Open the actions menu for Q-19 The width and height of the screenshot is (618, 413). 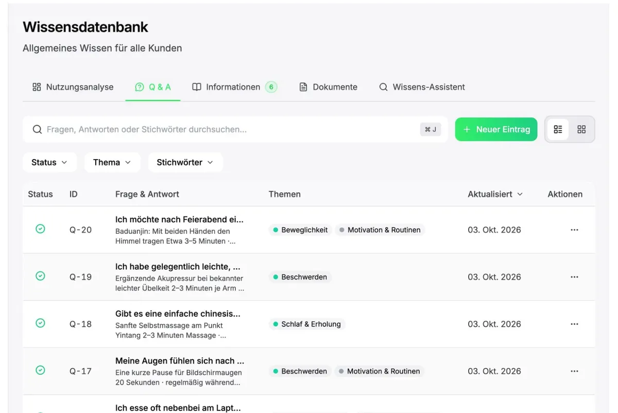(575, 277)
